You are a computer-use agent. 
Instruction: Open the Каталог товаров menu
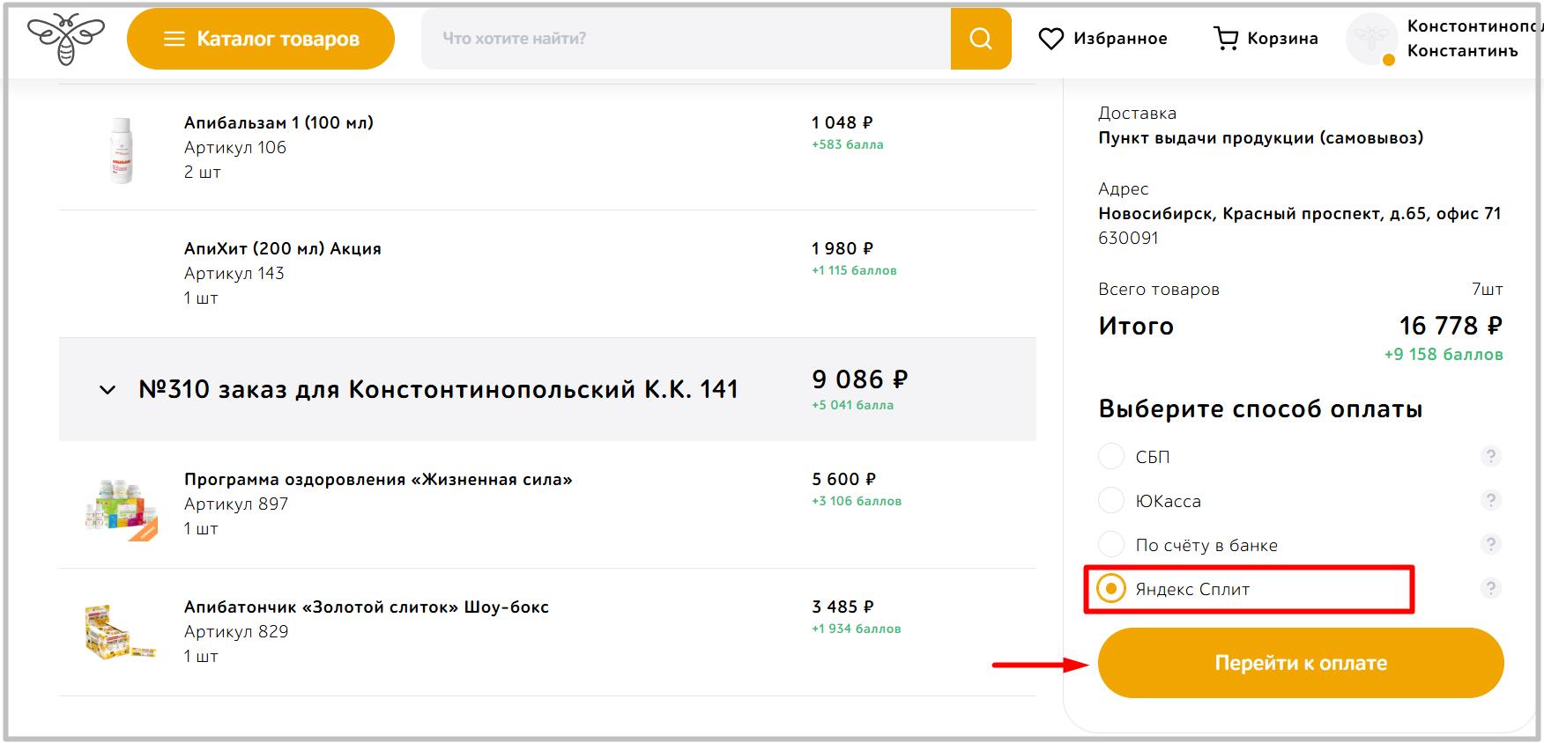(x=261, y=39)
